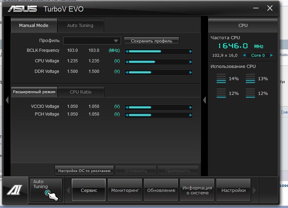Click the ASUS AI Suite logo icon

tap(15, 190)
